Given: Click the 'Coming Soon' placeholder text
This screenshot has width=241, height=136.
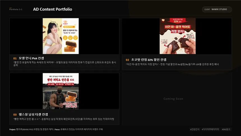Looking at the screenshot, I should (x=173, y=99).
